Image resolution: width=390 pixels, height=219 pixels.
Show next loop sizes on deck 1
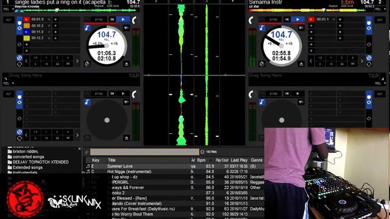pyautogui.click(x=77, y=61)
